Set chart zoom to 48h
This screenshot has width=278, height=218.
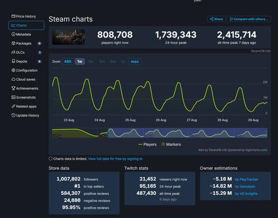(68, 61)
